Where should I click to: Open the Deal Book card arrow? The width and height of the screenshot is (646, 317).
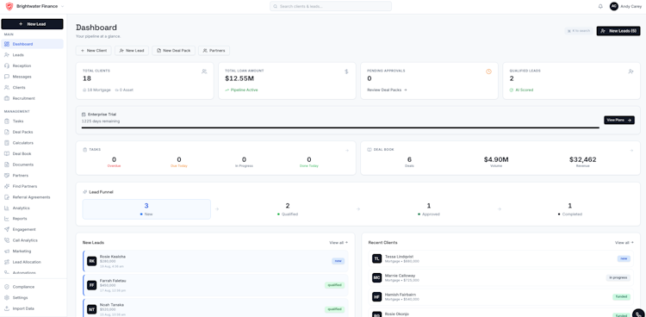[631, 151]
